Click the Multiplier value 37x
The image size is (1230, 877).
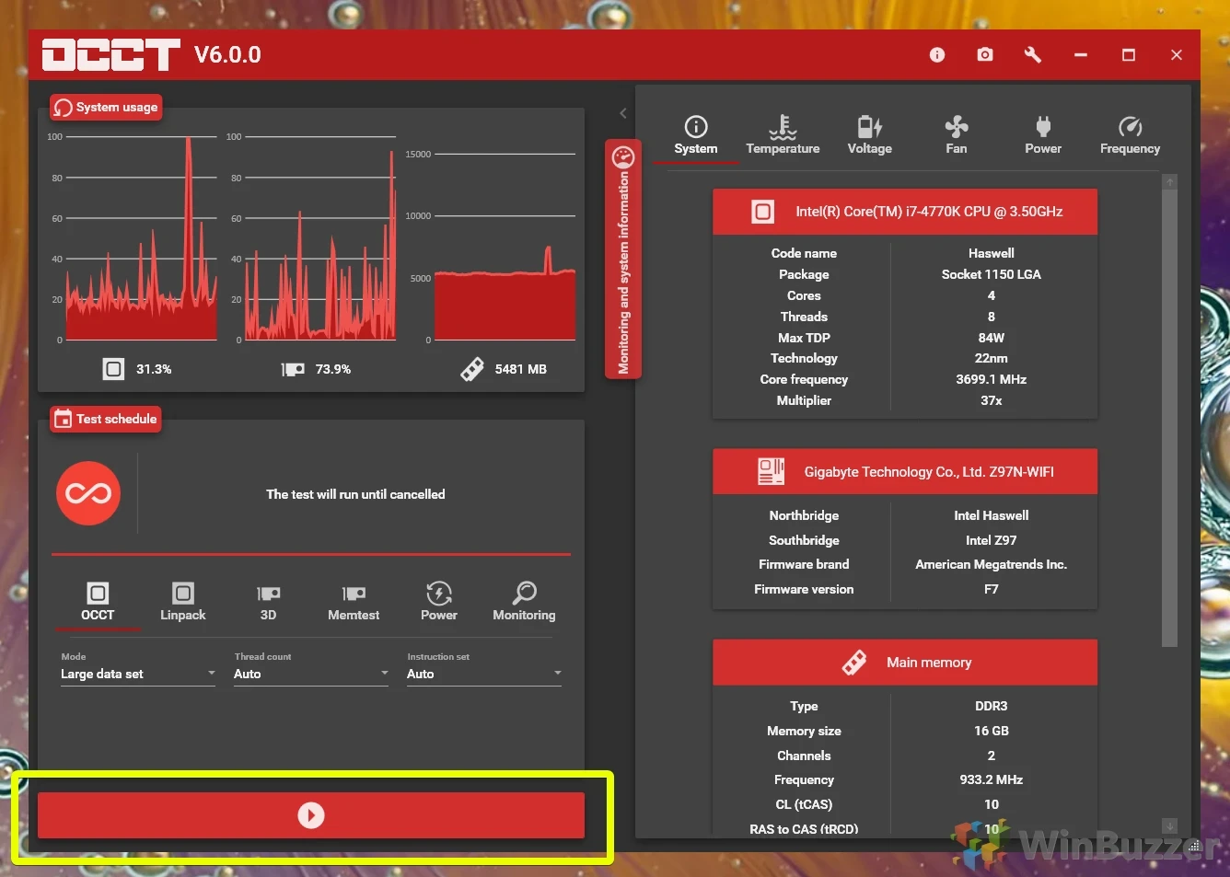click(x=992, y=400)
